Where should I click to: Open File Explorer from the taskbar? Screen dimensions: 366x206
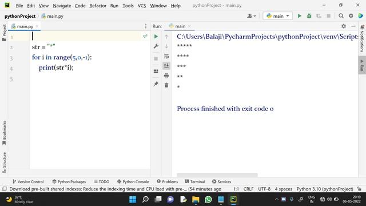(x=196, y=199)
